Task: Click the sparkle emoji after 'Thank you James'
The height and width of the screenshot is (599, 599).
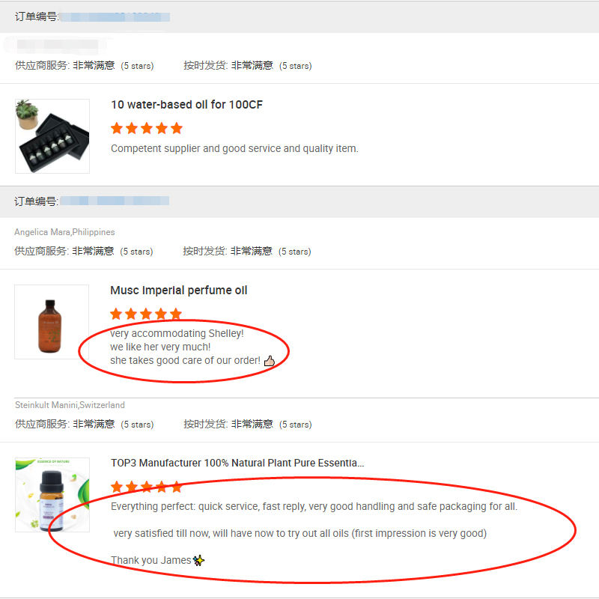Action: (198, 560)
